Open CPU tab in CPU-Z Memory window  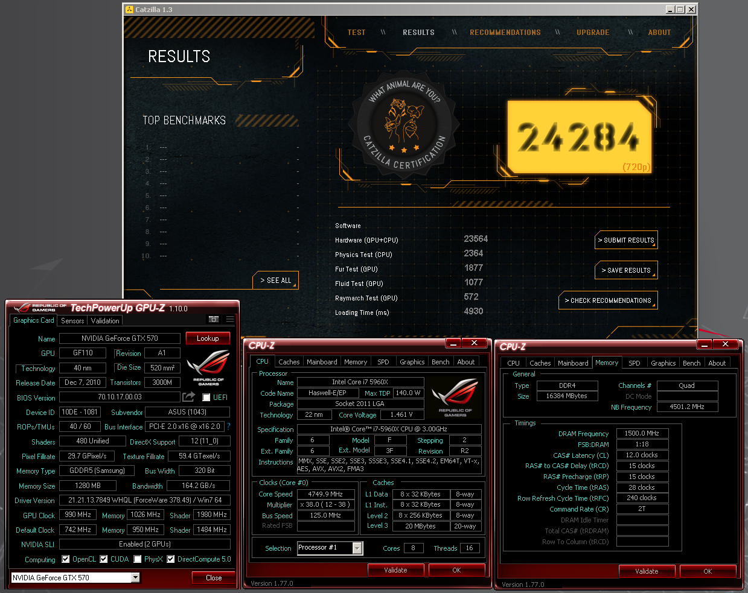513,363
